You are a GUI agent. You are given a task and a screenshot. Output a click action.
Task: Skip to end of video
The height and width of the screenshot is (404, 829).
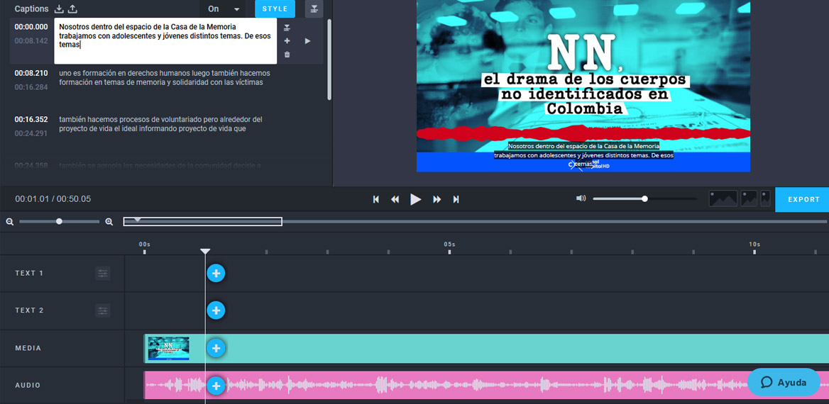click(x=456, y=199)
